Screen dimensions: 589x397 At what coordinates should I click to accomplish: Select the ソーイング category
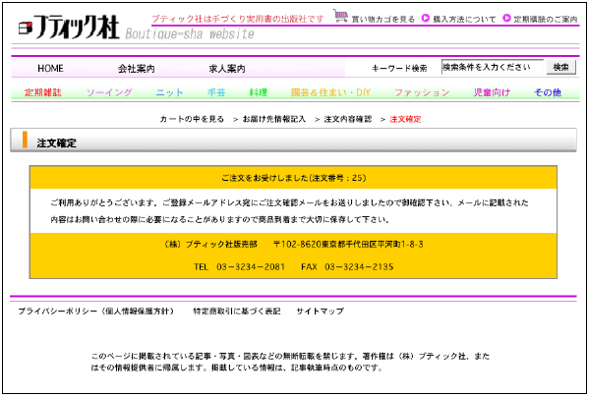(x=109, y=92)
